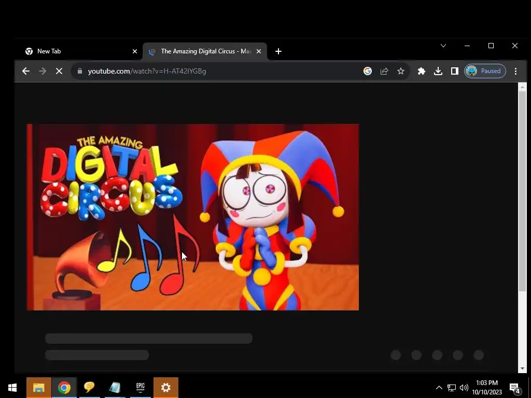
Task: Minimize the Chrome window
Action: click(467, 46)
